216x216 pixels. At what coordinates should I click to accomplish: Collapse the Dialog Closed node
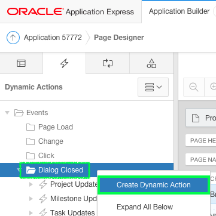tap(19, 170)
